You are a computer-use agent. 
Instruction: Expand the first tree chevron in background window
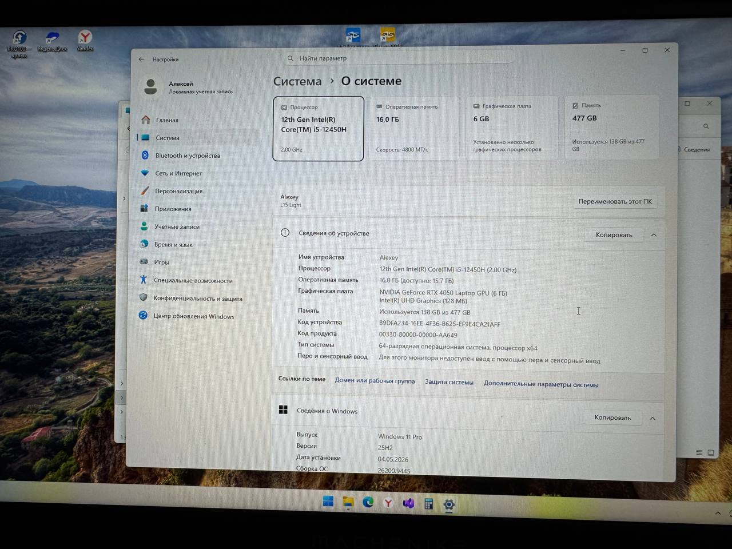click(x=124, y=198)
